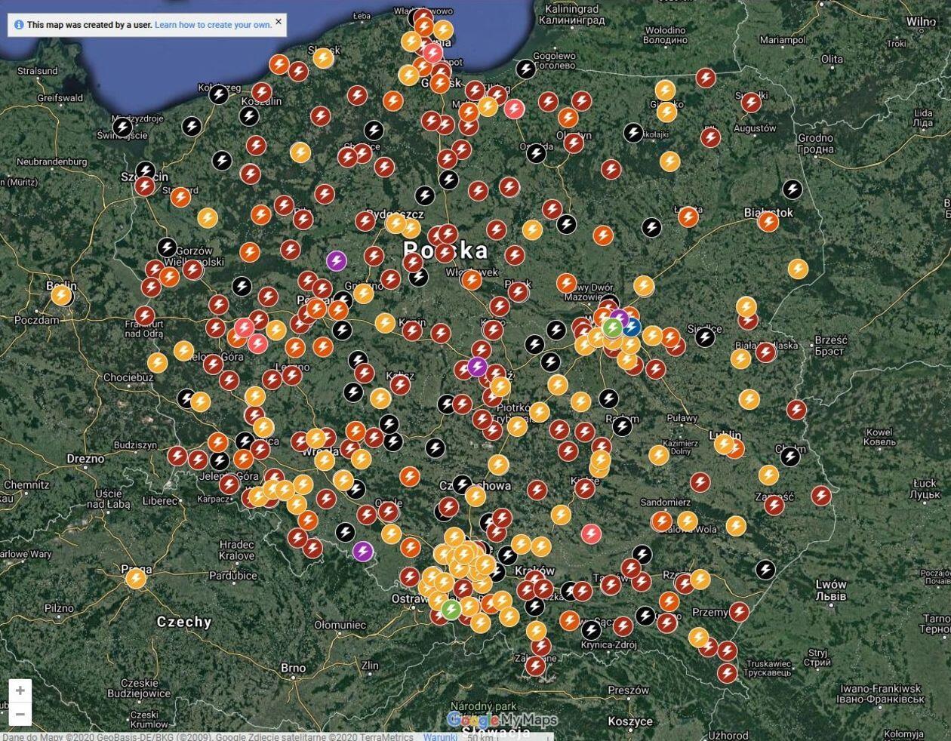Open 'Learn how to create your own' link
951x741 pixels.
[213, 25]
